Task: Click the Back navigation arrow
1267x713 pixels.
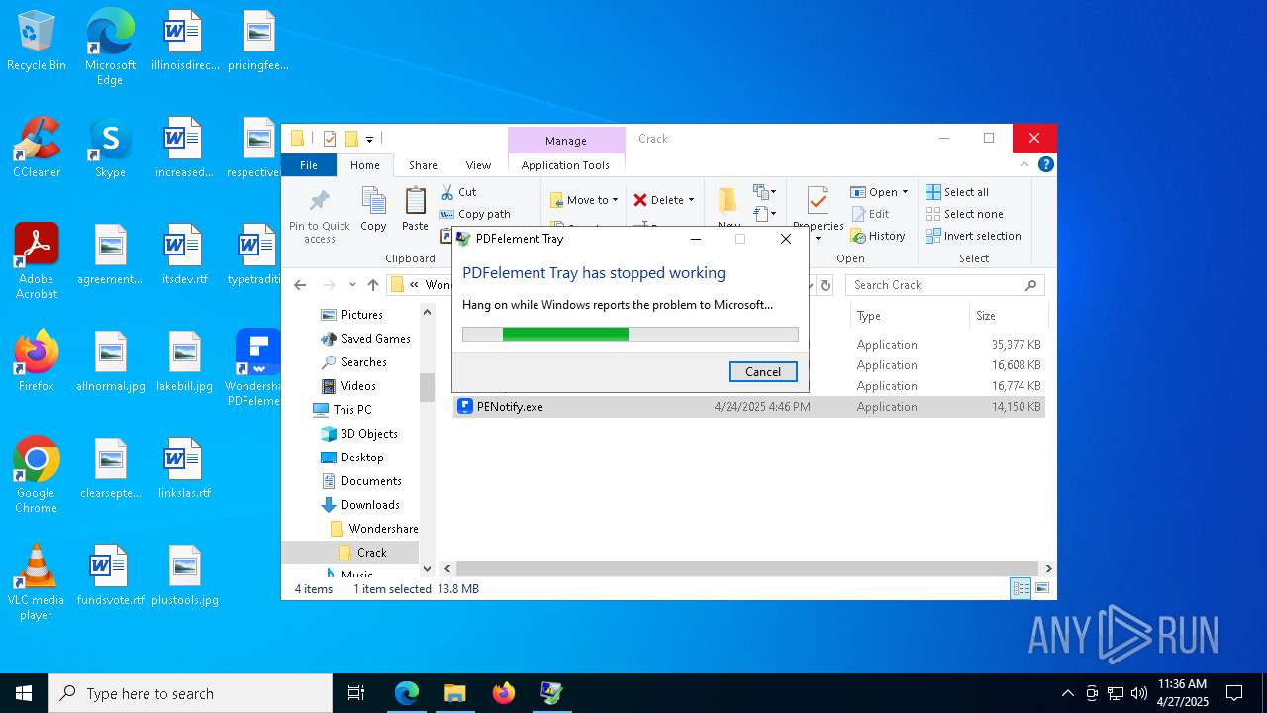Action: tap(301, 285)
